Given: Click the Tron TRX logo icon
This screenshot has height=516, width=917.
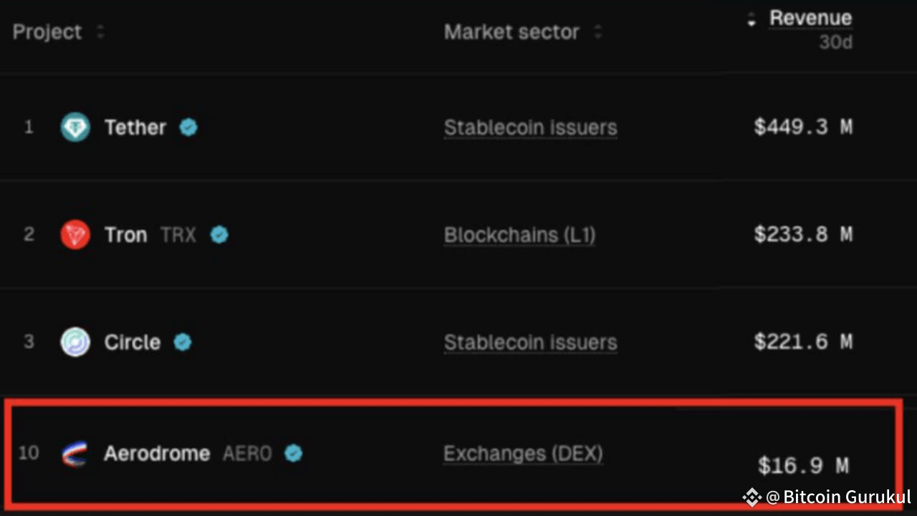Looking at the screenshot, I should tap(75, 234).
